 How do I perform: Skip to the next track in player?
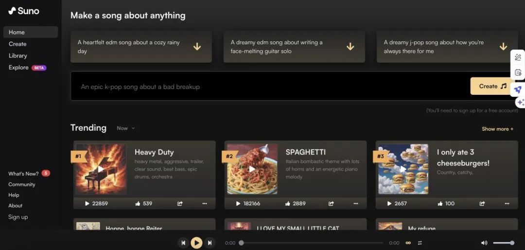pyautogui.click(x=210, y=243)
